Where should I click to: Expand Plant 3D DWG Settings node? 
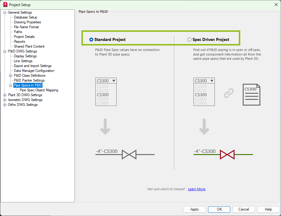(x=5, y=95)
